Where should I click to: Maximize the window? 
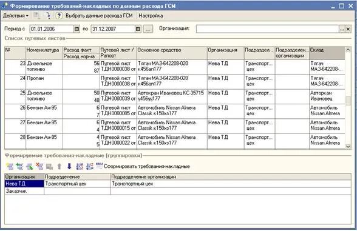(x=341, y=6)
